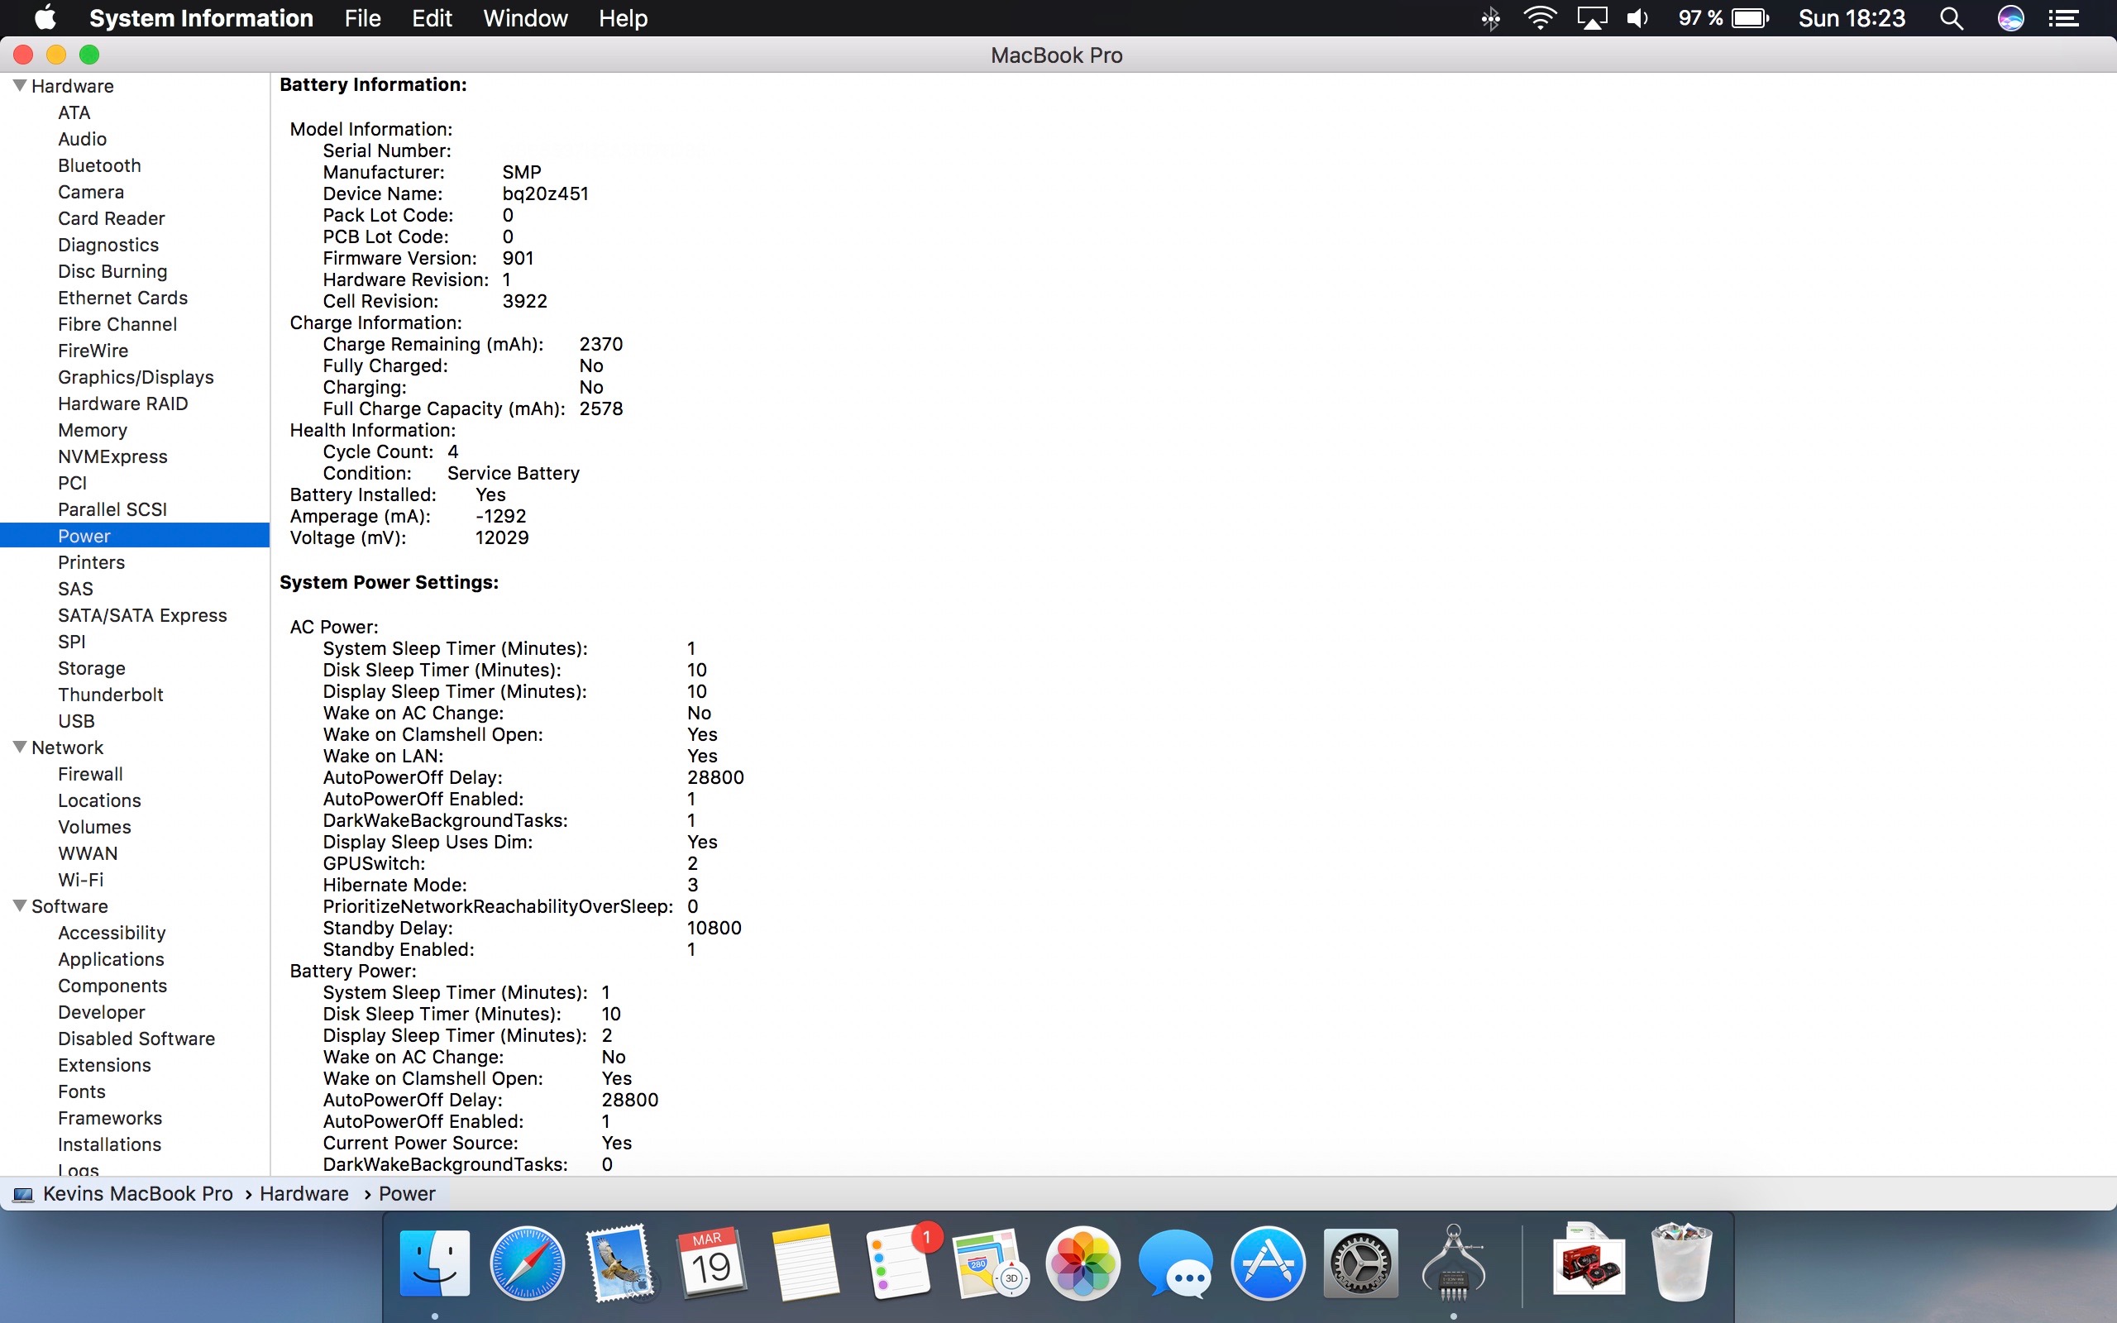Image resolution: width=2117 pixels, height=1323 pixels.
Task: Open the Window menu
Action: [x=526, y=18]
